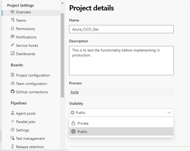Click the Permissions padlock icon
Viewport: 190px width, 151px height.
click(13, 28)
